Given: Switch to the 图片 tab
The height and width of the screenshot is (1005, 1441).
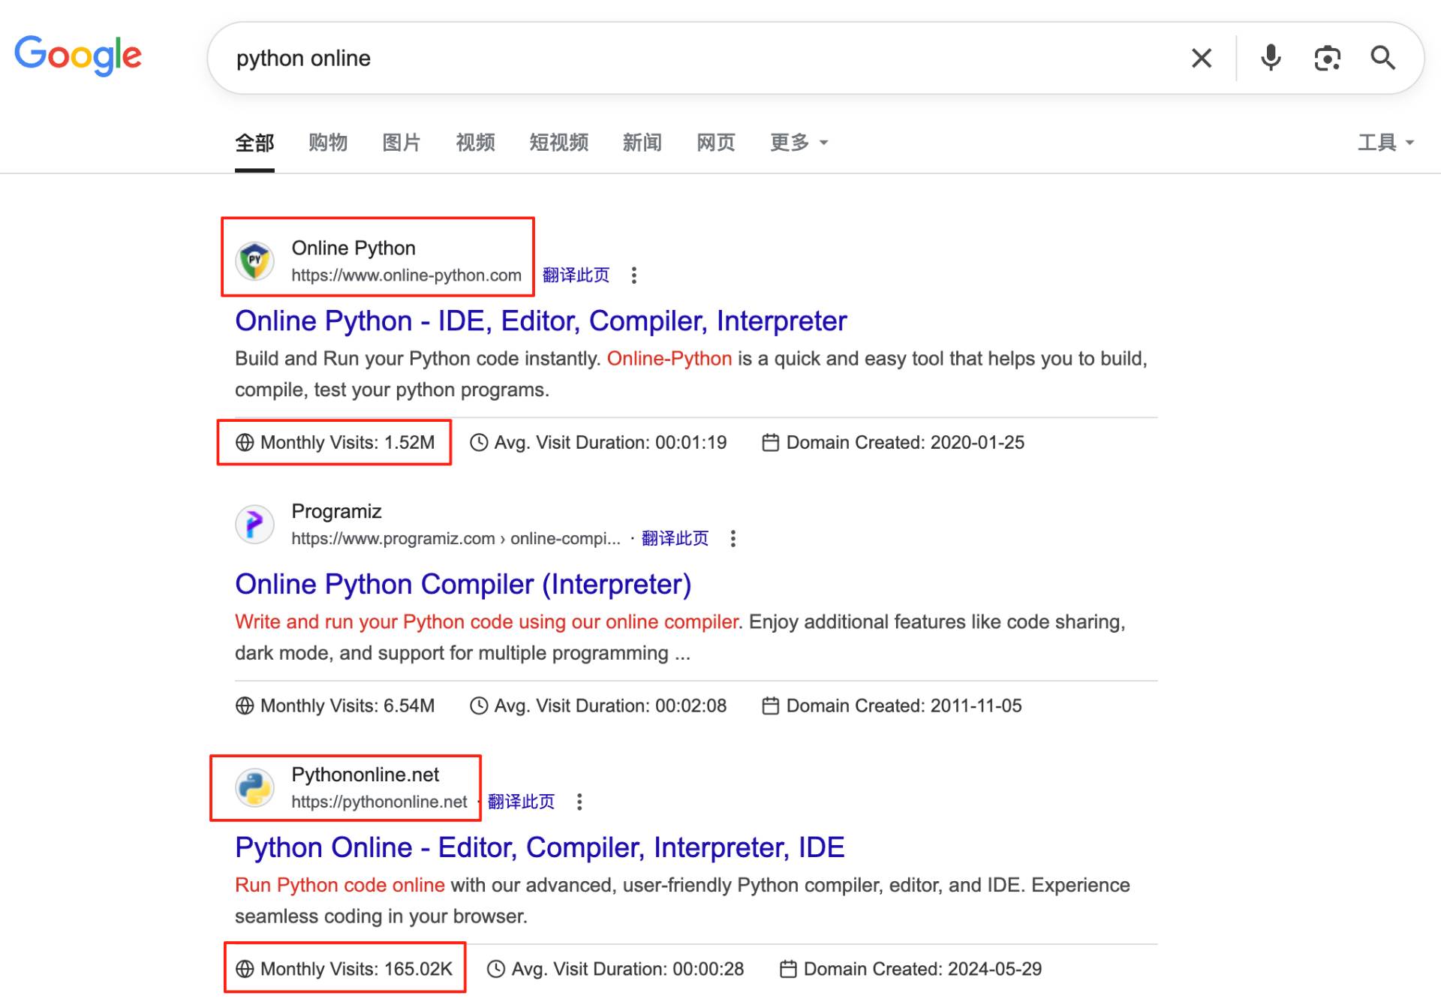Looking at the screenshot, I should (402, 142).
